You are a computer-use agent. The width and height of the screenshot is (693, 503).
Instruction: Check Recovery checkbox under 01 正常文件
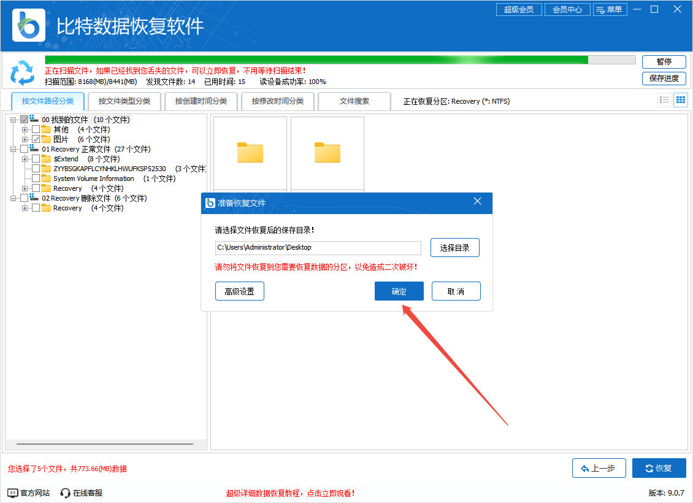(x=36, y=188)
